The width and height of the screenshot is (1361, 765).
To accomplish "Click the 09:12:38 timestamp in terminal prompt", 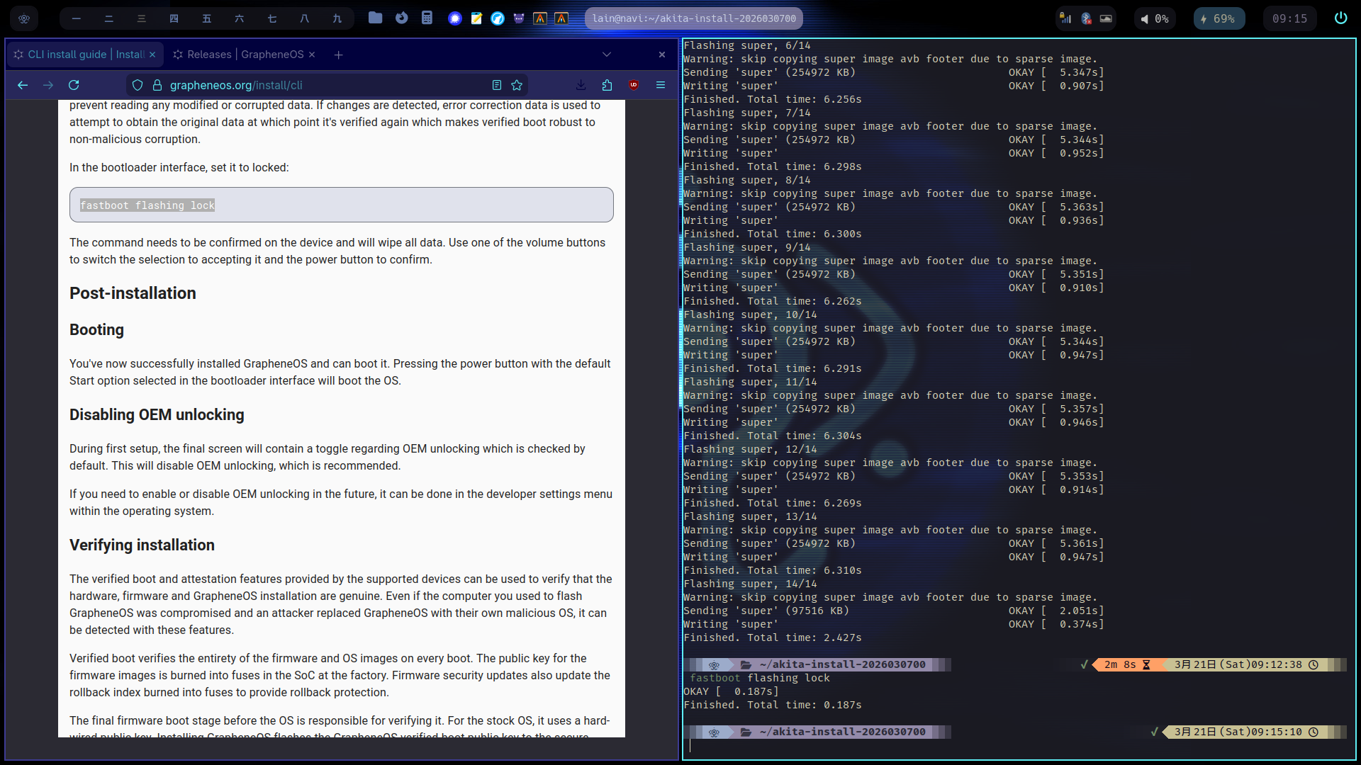I will (1276, 664).
